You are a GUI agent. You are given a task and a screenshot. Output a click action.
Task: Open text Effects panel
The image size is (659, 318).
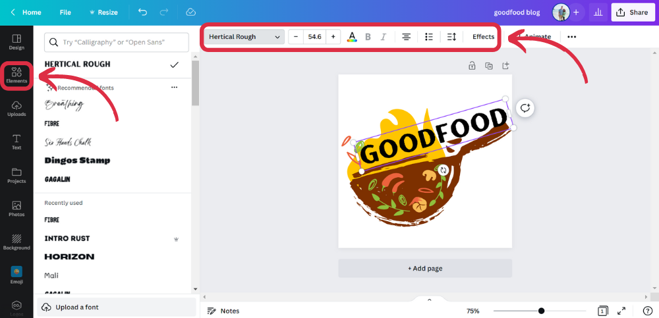(483, 37)
